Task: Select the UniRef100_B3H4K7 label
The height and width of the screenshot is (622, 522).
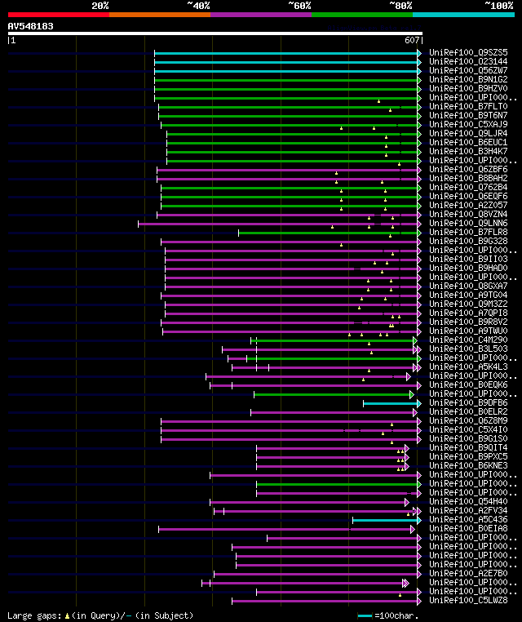Action: [468, 151]
